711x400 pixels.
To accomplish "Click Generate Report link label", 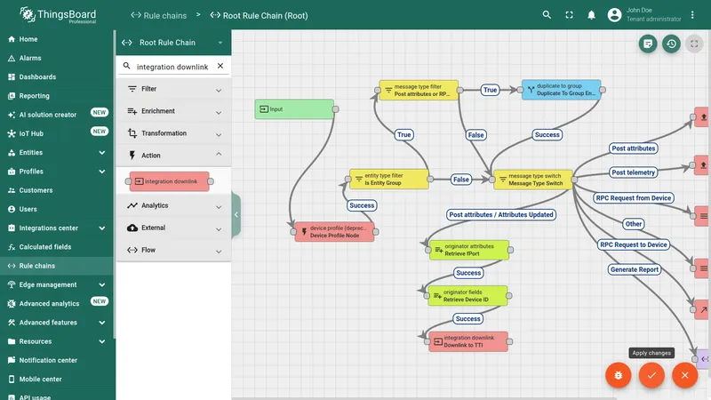I will (x=635, y=269).
